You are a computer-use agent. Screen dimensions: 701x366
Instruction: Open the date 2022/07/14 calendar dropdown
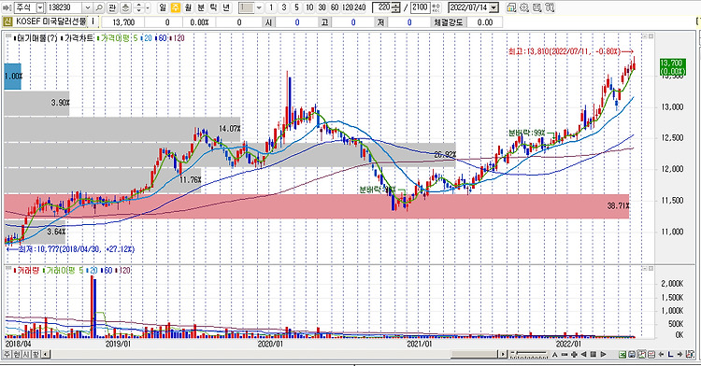[494, 7]
